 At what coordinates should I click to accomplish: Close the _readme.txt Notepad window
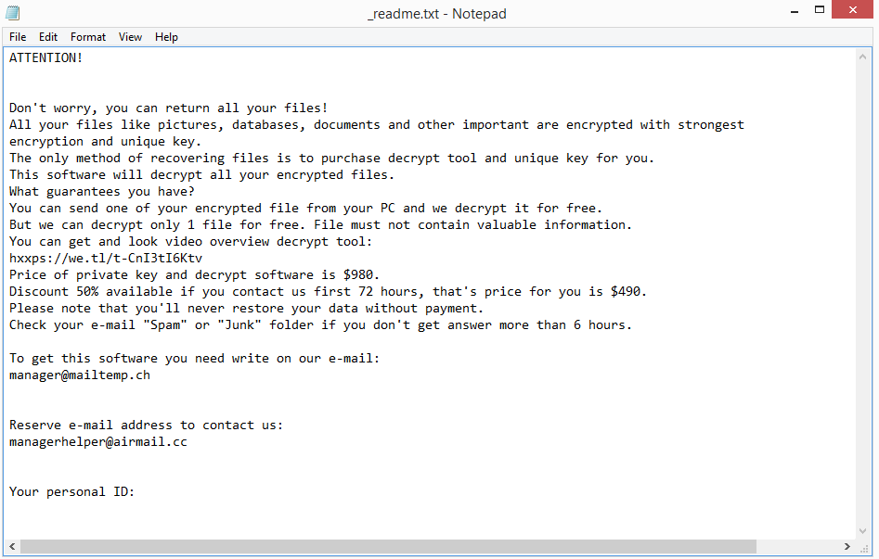tap(853, 9)
